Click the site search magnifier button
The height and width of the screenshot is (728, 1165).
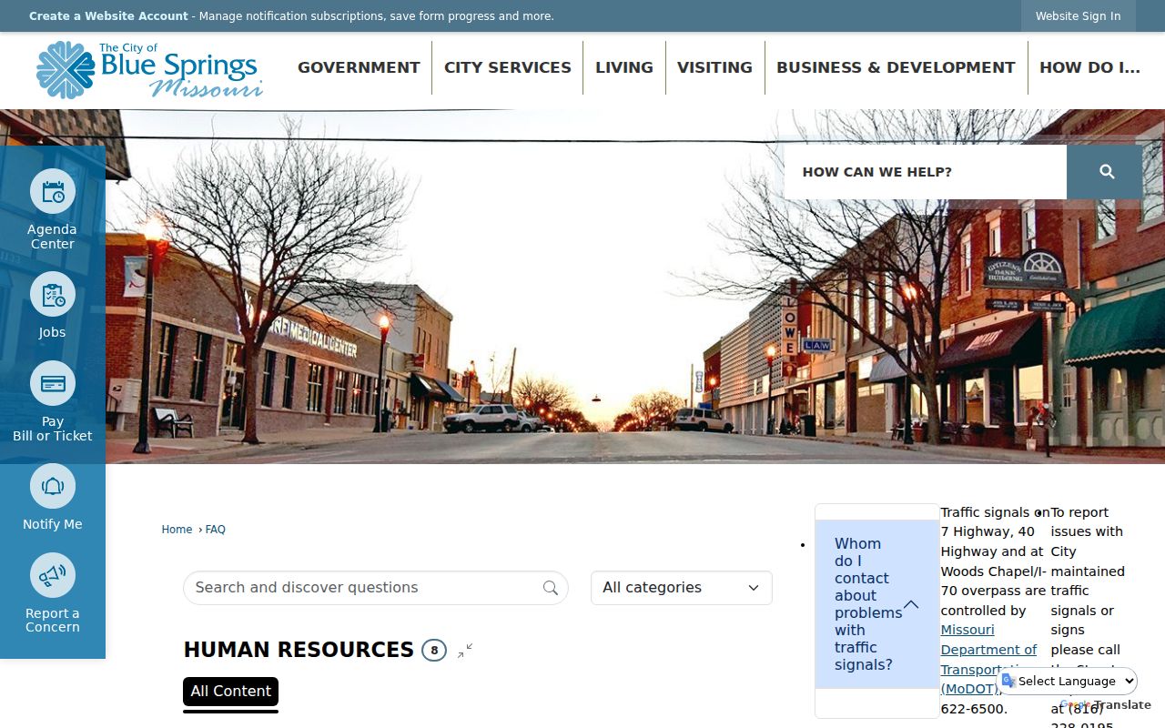[1107, 172]
